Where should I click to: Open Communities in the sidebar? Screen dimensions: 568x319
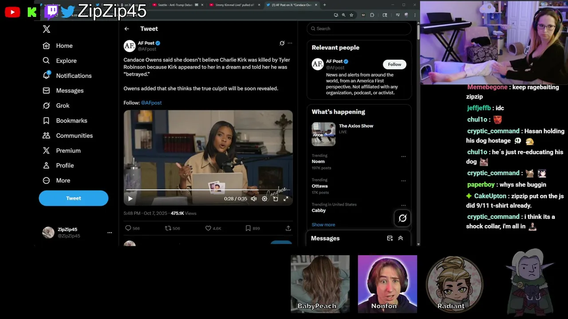click(67, 136)
